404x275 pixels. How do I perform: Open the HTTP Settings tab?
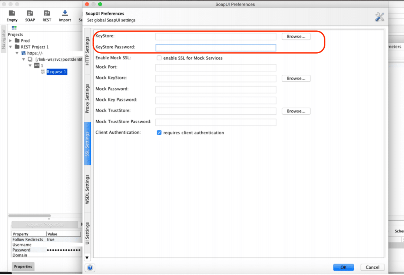click(x=87, y=51)
